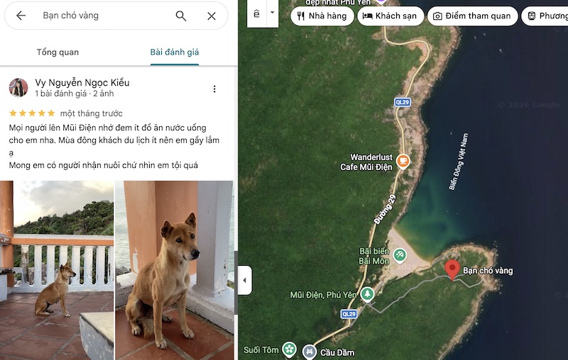Click the review panel vertical scrollbar
The height and width of the screenshot is (360, 568).
tap(236, 282)
